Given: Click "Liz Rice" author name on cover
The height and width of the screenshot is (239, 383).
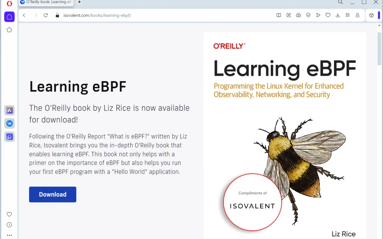Looking at the screenshot, I should click(x=344, y=234).
